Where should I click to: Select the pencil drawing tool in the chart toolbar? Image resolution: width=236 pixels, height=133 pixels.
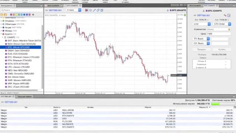pyautogui.click(x=94, y=10)
